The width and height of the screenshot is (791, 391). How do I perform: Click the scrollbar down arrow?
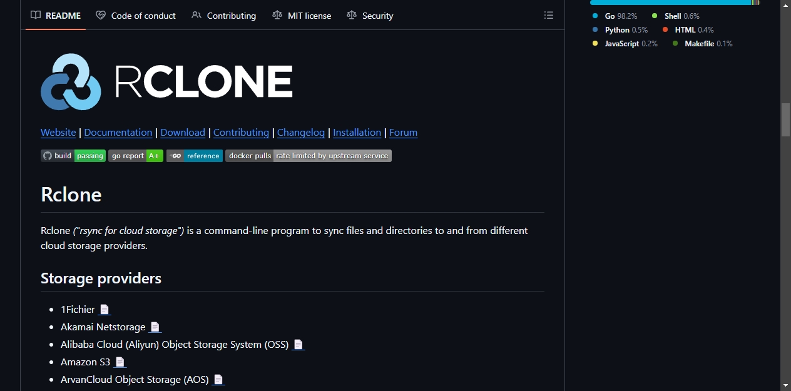(x=785, y=385)
